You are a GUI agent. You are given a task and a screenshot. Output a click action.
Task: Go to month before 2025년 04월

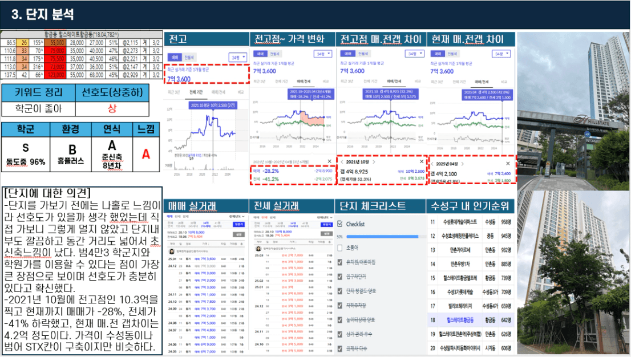(x=432, y=164)
